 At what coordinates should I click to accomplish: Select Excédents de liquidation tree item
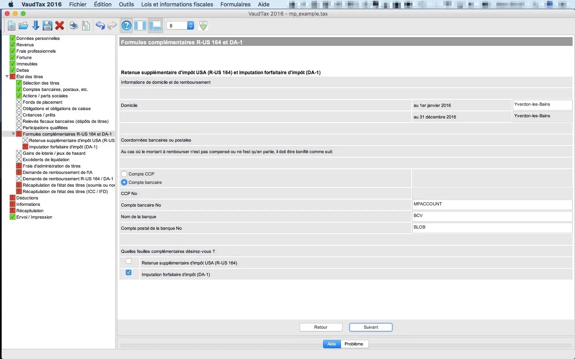46,160
